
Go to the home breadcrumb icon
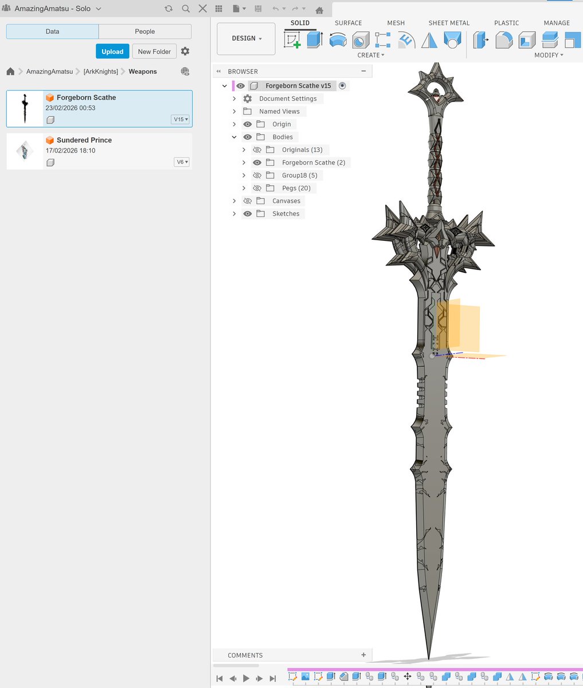(10, 72)
